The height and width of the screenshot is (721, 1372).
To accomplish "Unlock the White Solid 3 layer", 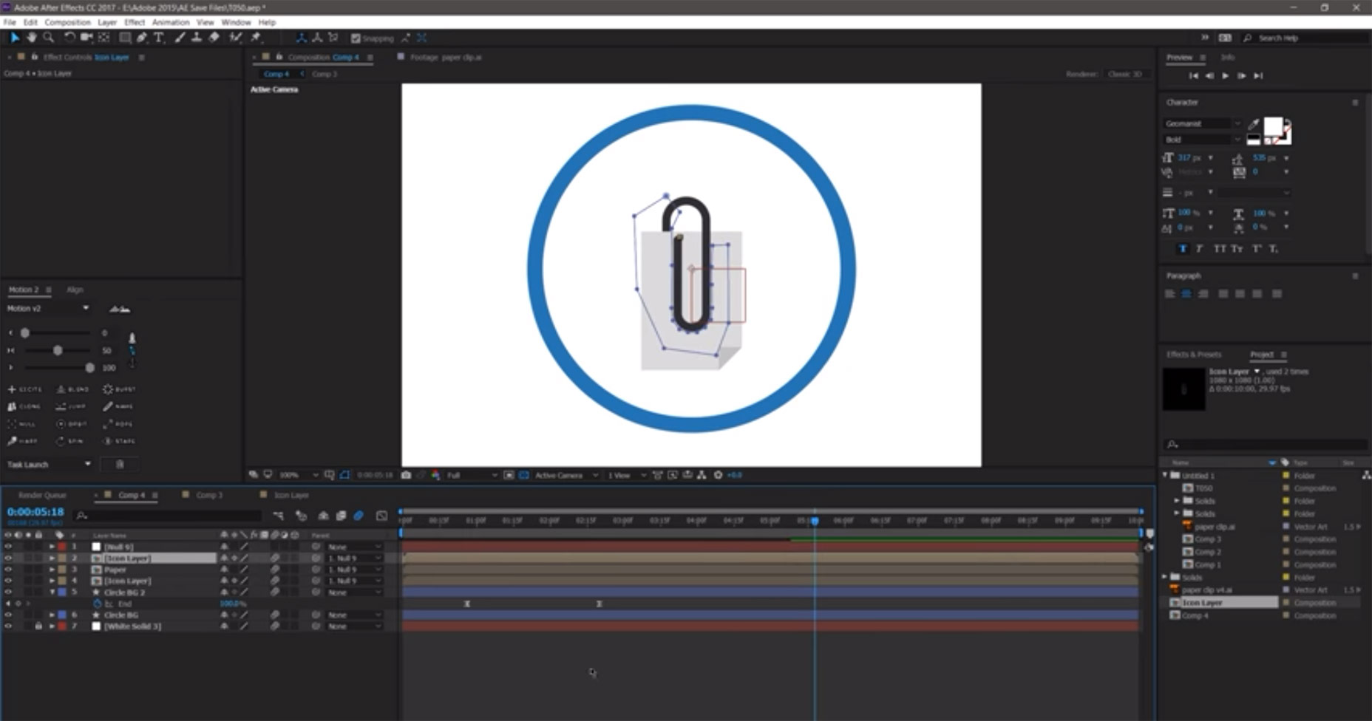I will tap(38, 626).
